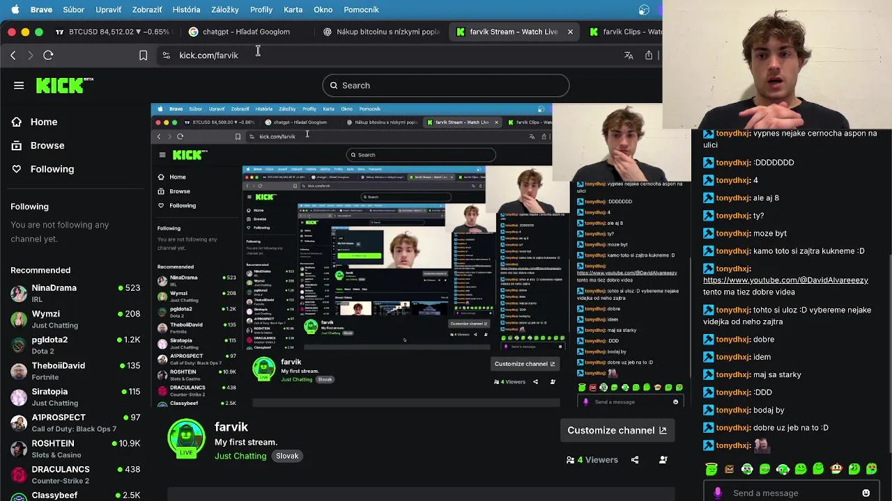Open the História menu
Screen dimensions: 892x501
(186, 10)
